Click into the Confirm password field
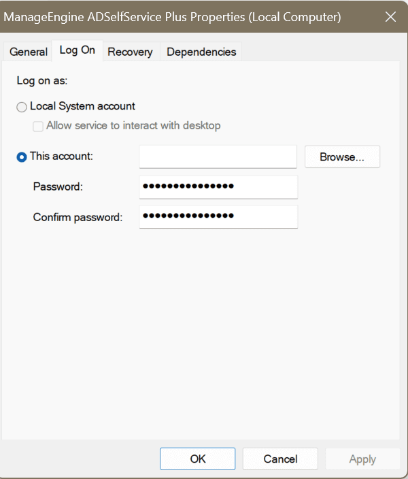 218,216
